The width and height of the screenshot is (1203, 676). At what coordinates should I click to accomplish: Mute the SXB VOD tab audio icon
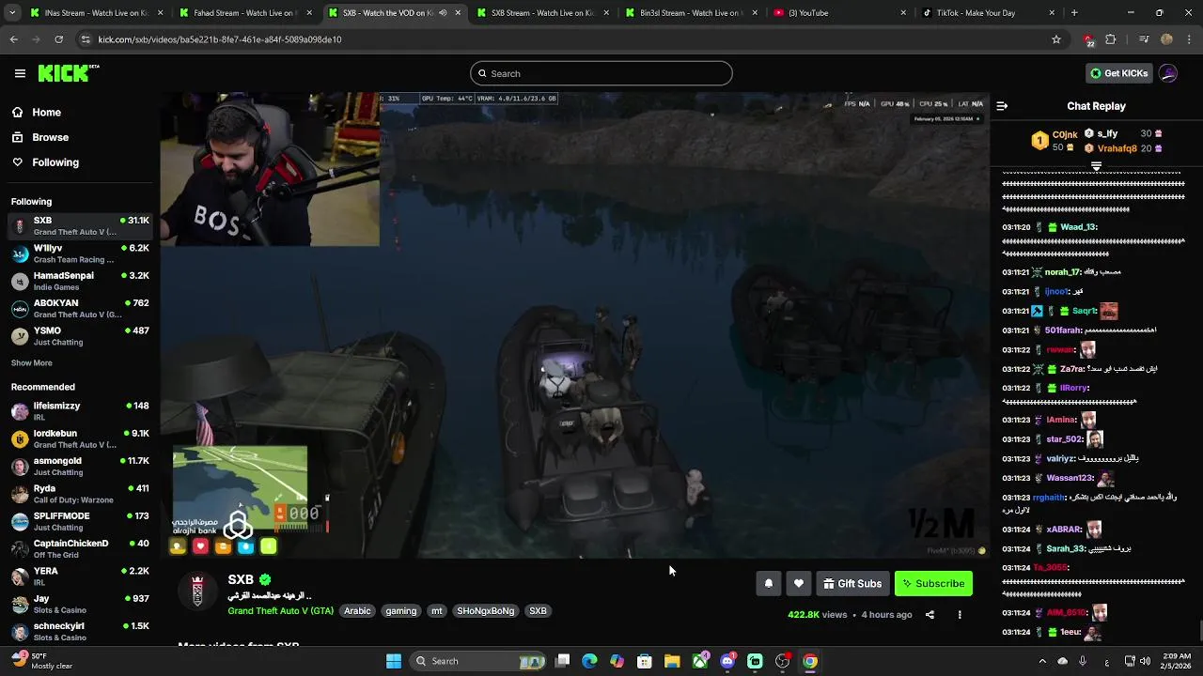point(443,13)
